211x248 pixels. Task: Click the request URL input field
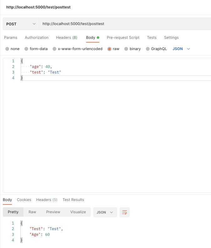125,24
